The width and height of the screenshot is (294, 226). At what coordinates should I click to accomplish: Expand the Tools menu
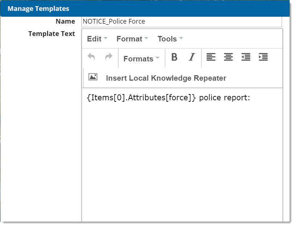pyautogui.click(x=170, y=39)
